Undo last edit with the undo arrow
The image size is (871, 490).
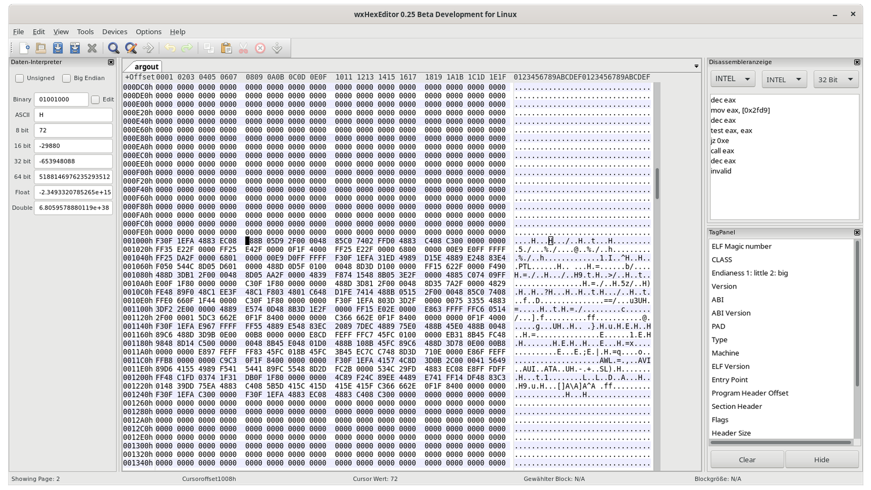(x=171, y=48)
